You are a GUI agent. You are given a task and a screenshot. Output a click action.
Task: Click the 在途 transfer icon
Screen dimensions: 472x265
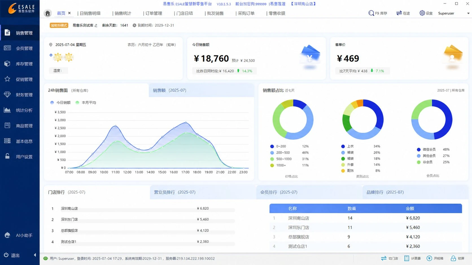[403, 13]
